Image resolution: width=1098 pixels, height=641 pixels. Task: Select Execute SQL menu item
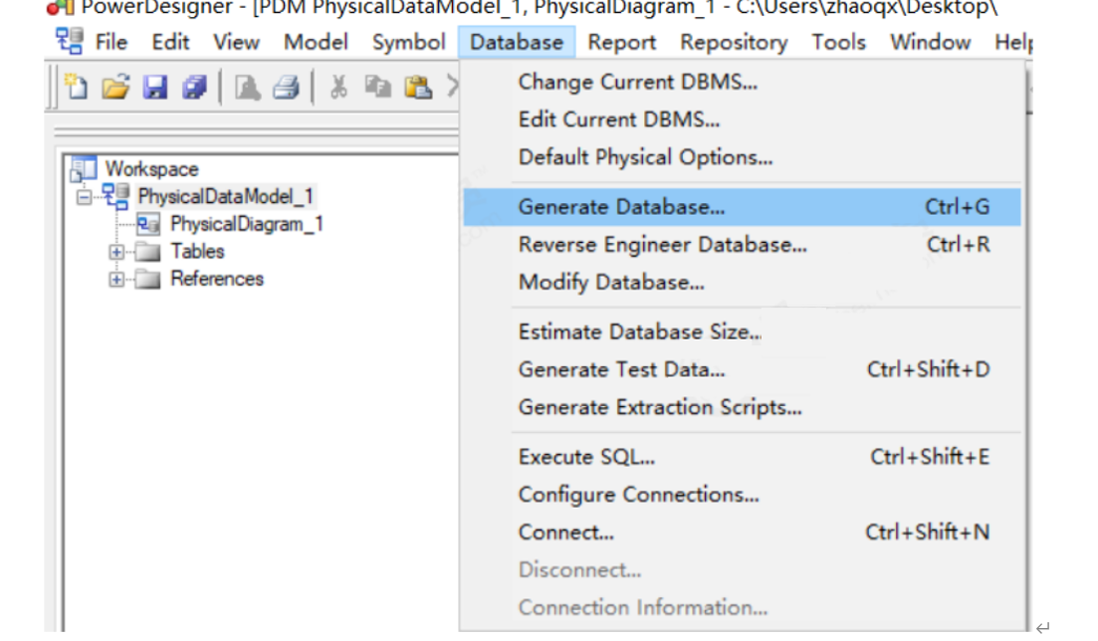(742, 457)
